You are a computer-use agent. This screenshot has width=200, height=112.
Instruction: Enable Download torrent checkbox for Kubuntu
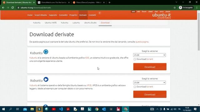135,59
